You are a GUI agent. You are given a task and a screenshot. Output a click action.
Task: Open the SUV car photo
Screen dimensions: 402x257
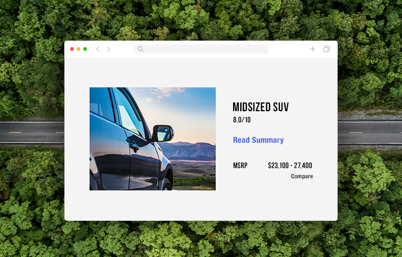pyautogui.click(x=153, y=139)
